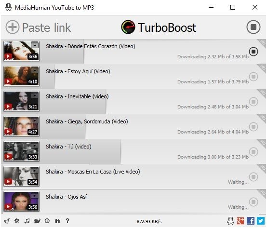Click the HD ribbon on Ciega, Sordomuda

(x=263, y=118)
